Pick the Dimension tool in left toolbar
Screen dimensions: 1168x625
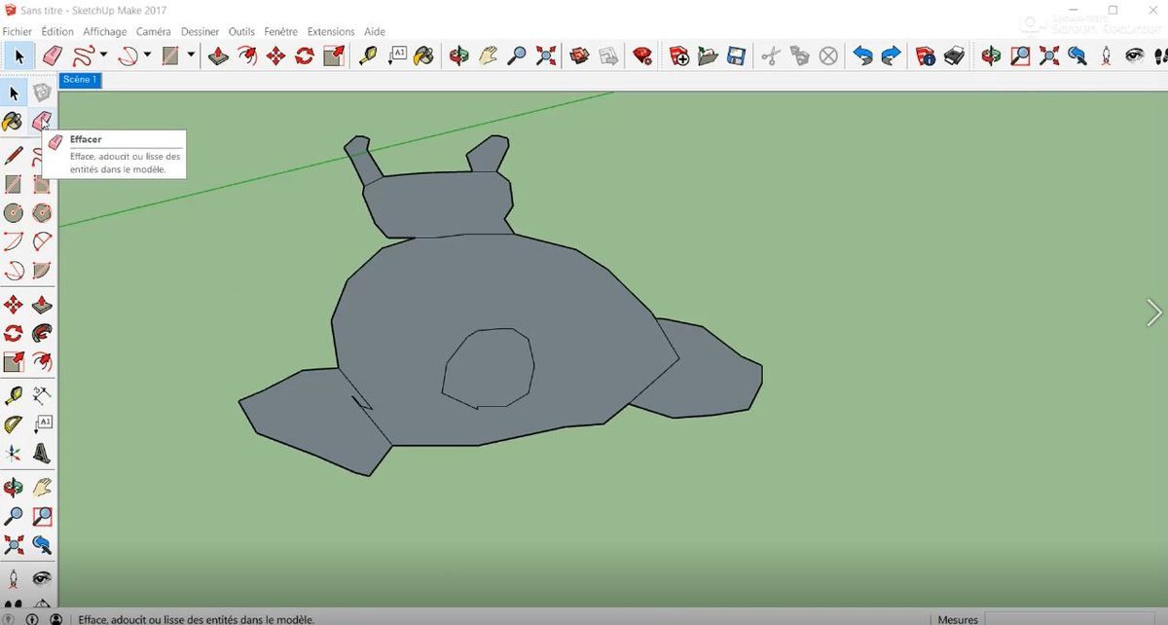42,394
